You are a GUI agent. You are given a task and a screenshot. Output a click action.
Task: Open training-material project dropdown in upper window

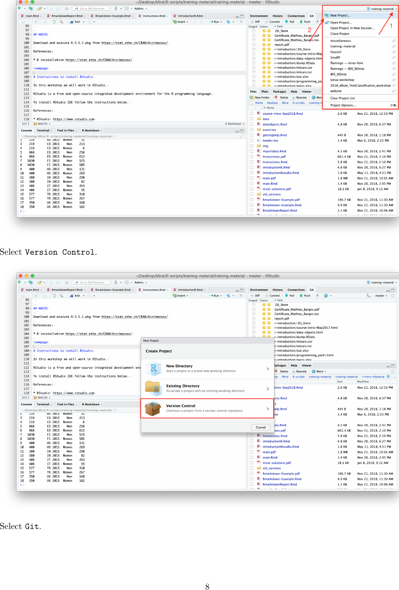coord(382,9)
